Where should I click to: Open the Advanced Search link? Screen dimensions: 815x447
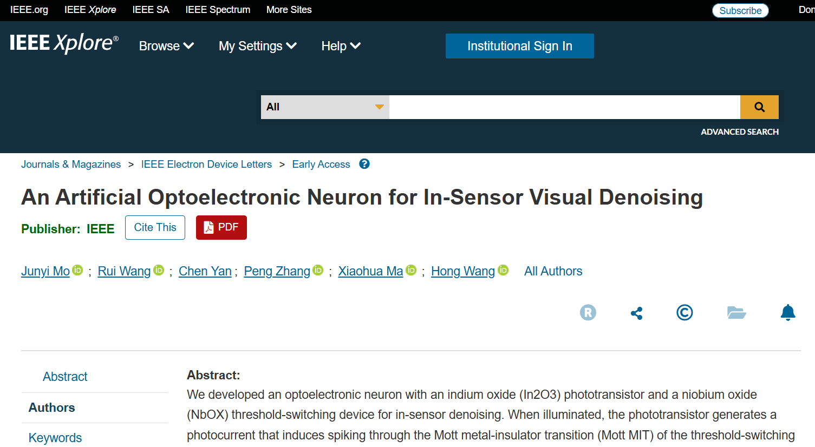(740, 132)
